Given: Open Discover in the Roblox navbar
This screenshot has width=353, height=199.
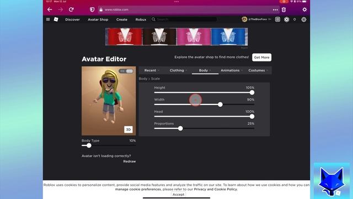Looking at the screenshot, I should (72, 20).
